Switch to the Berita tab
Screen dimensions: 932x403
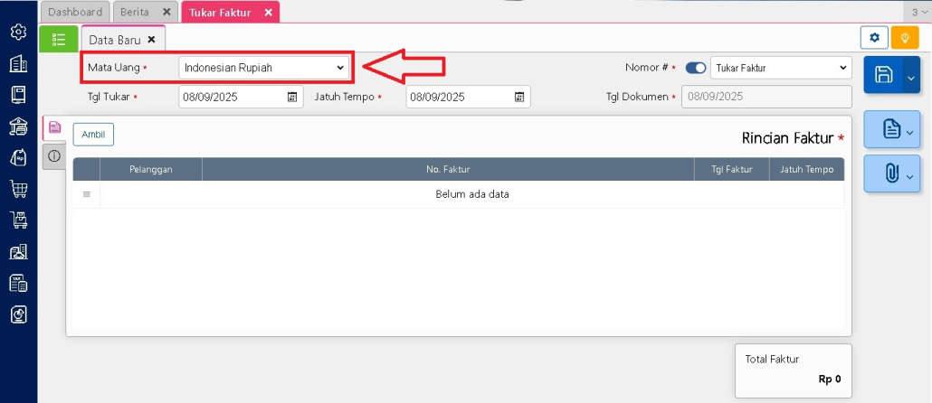point(134,13)
